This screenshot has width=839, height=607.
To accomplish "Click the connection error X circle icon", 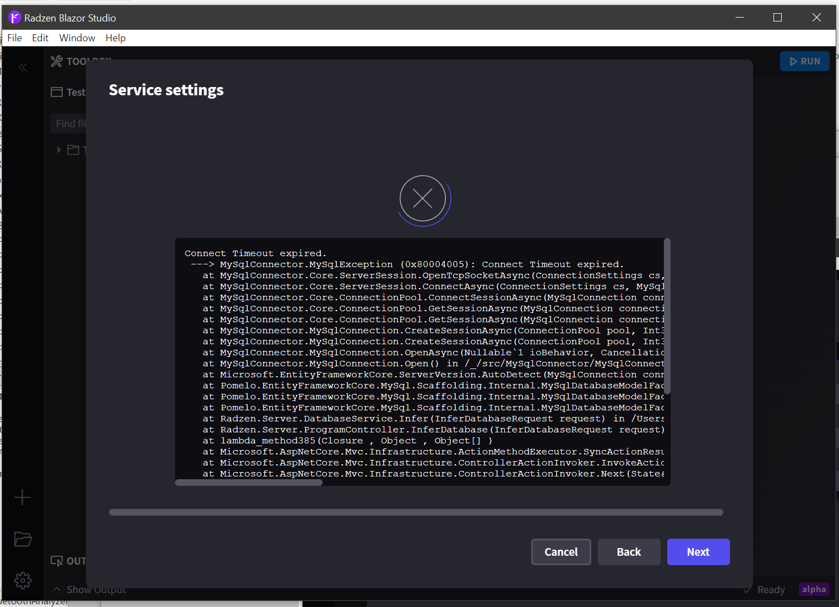I will [x=423, y=199].
